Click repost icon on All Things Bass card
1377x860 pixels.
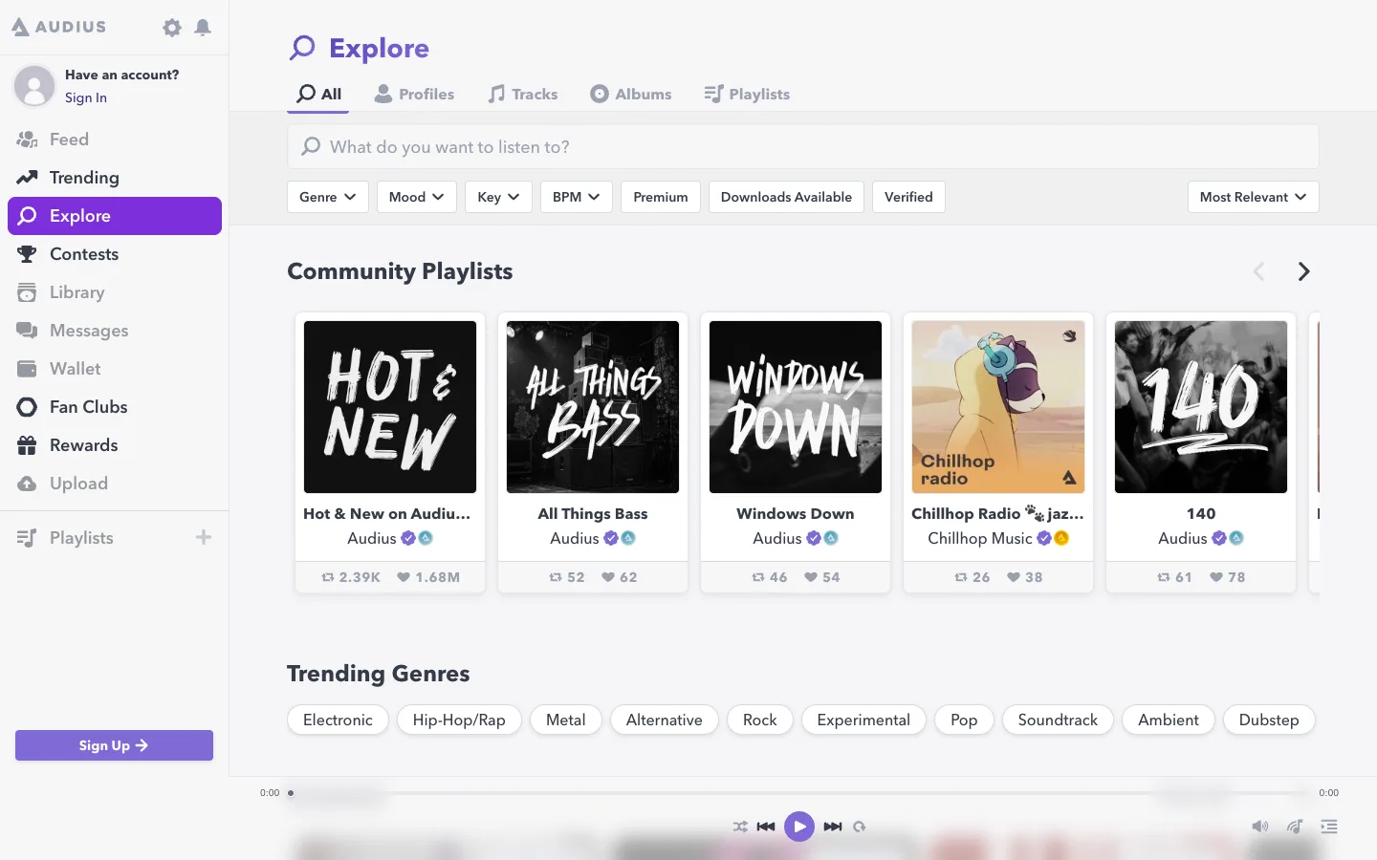[x=556, y=577]
